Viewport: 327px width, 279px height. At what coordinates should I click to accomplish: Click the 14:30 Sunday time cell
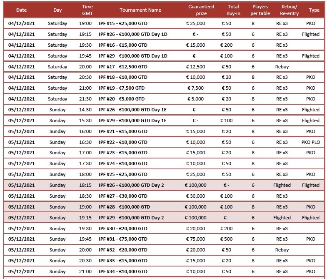tap(85, 110)
